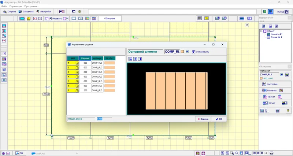This screenshot has height=156, width=293.
Task: Select Комната #1 in the surfaces tree
Action: (277, 34)
